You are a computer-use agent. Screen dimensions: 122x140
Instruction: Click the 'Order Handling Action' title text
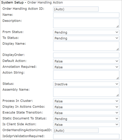click(45, 2)
